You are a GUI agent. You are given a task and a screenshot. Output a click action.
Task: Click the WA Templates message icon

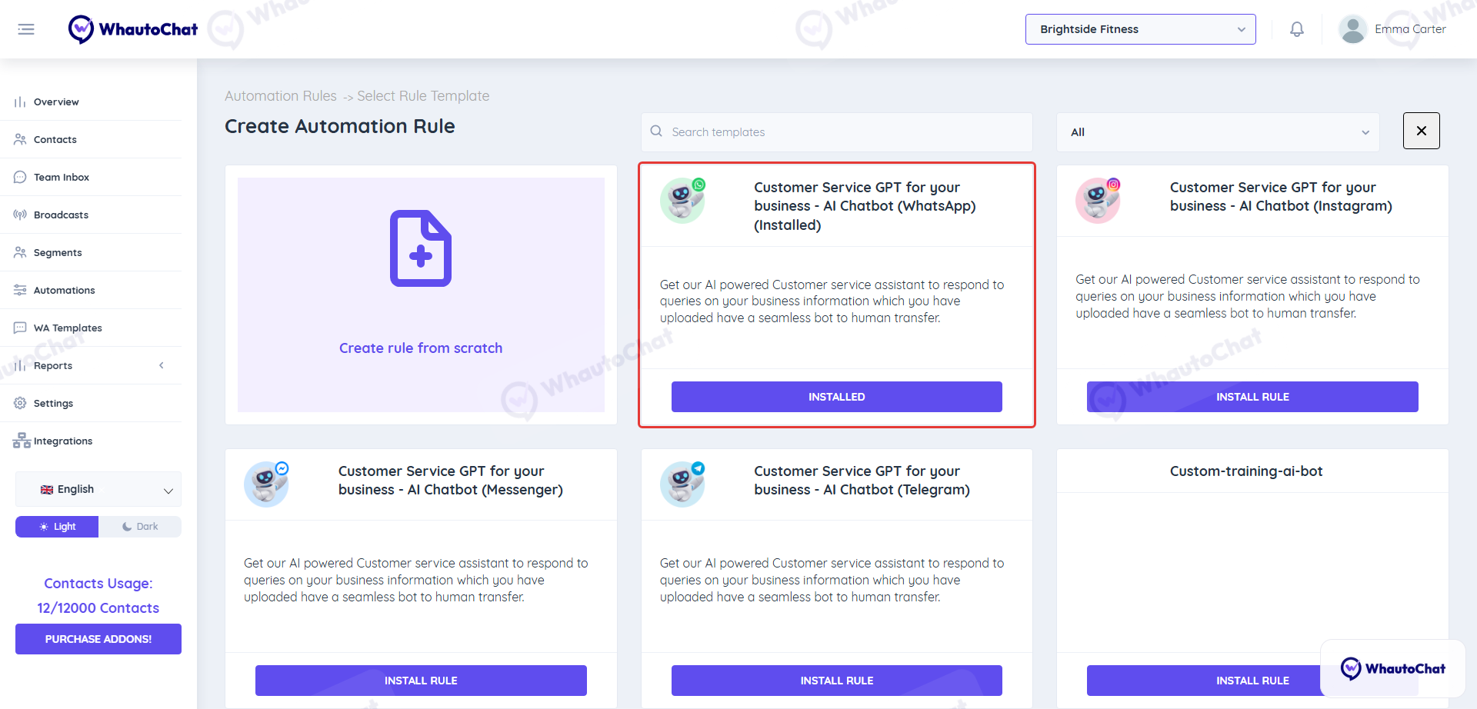(20, 328)
